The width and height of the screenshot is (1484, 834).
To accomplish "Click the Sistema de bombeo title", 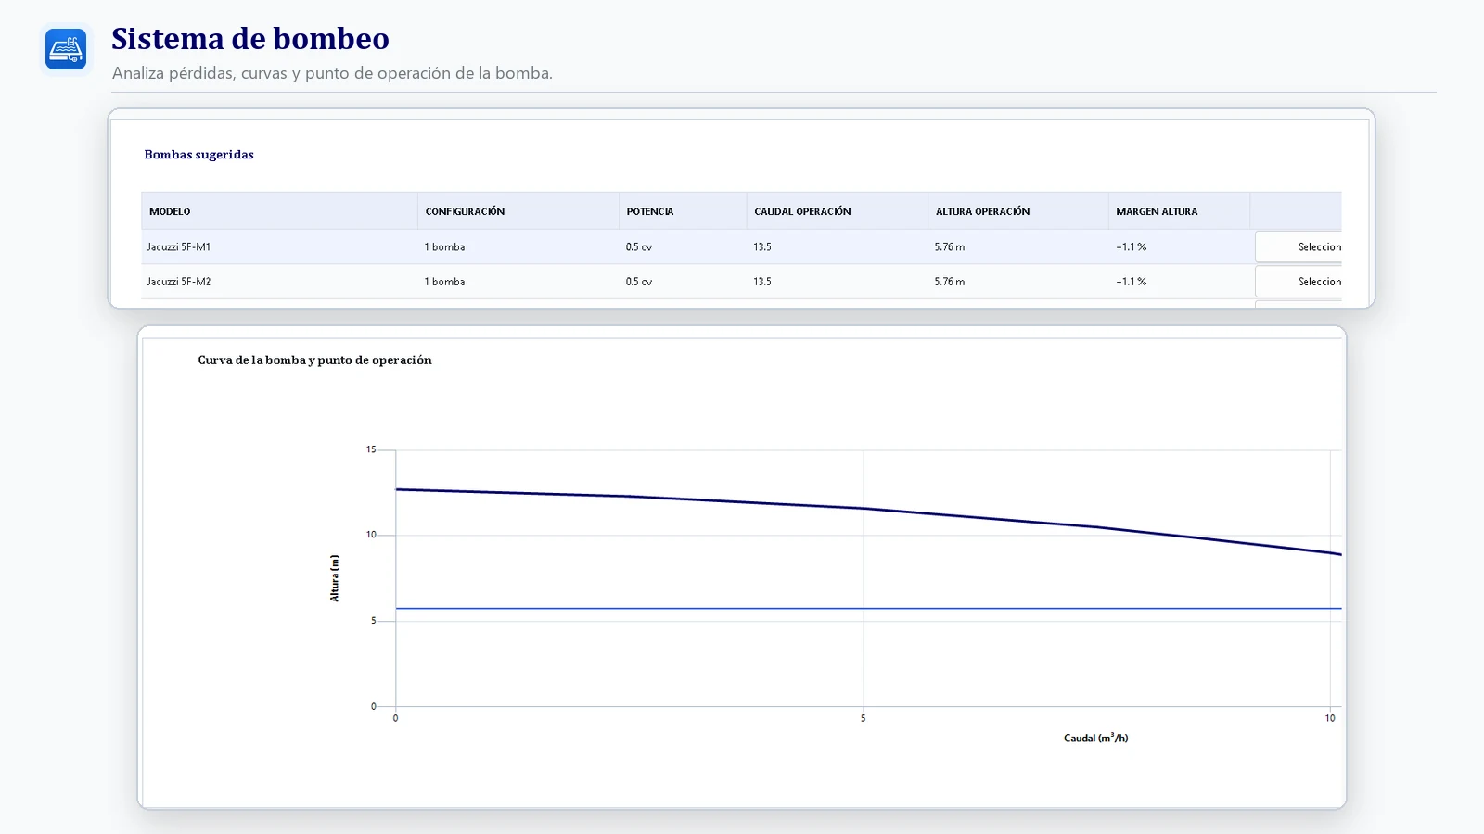I will click(x=250, y=39).
